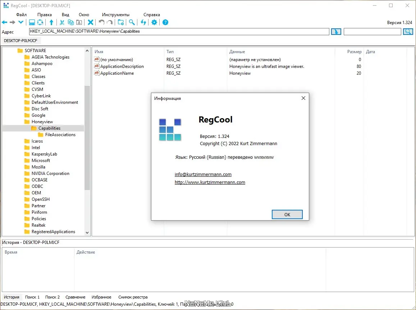The image size is (416, 310).
Task: Click the new key folder-plus icon
Action: (121, 23)
